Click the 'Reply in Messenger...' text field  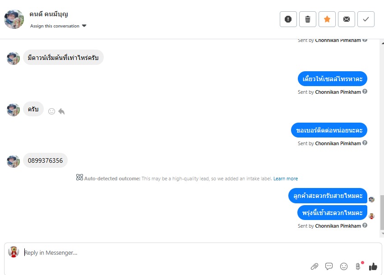point(158,253)
